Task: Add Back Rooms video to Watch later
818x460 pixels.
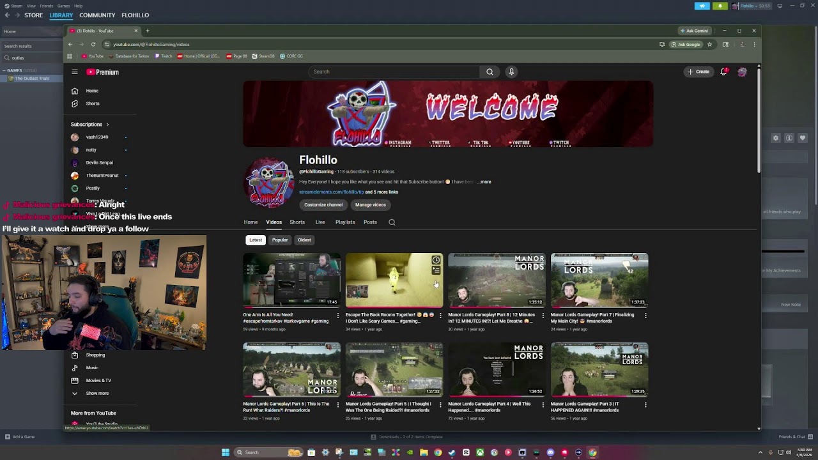Action: (436, 260)
